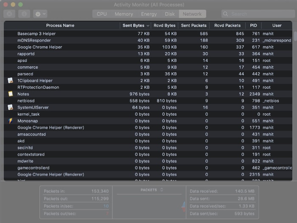Click the 1Clipboard Helper app icon
The image size is (297, 223).
coord(11,81)
